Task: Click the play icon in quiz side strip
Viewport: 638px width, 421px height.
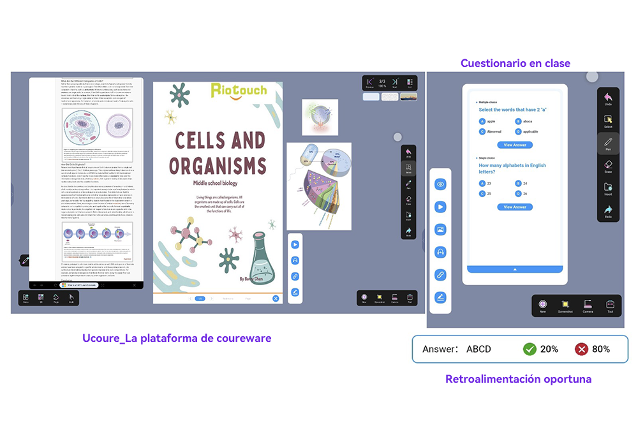Action: click(440, 207)
